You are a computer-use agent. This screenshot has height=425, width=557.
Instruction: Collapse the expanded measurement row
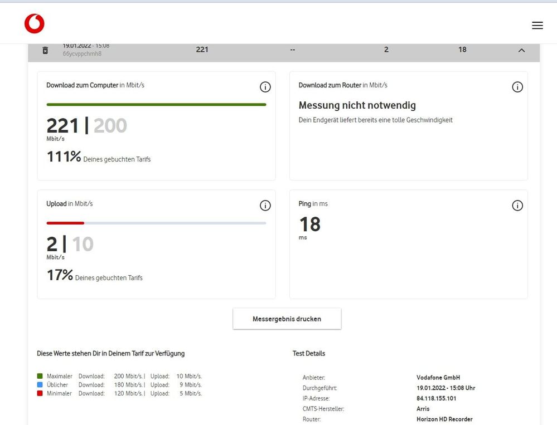[521, 50]
